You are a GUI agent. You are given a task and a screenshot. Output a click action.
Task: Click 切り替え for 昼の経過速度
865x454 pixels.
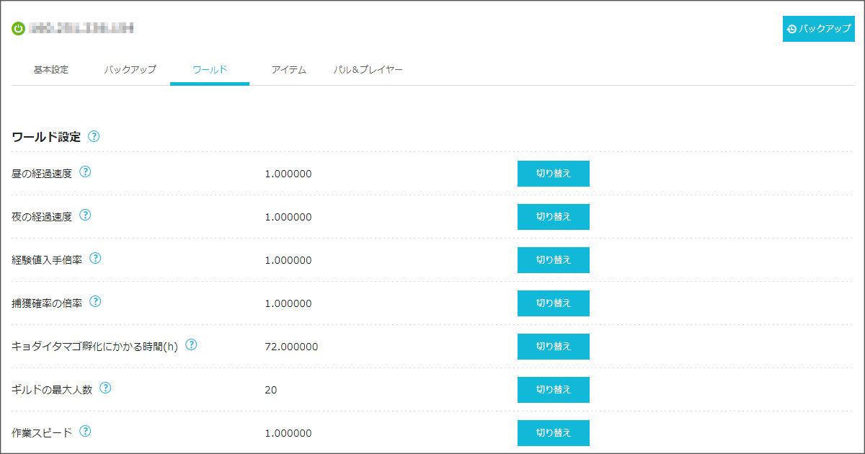[554, 174]
